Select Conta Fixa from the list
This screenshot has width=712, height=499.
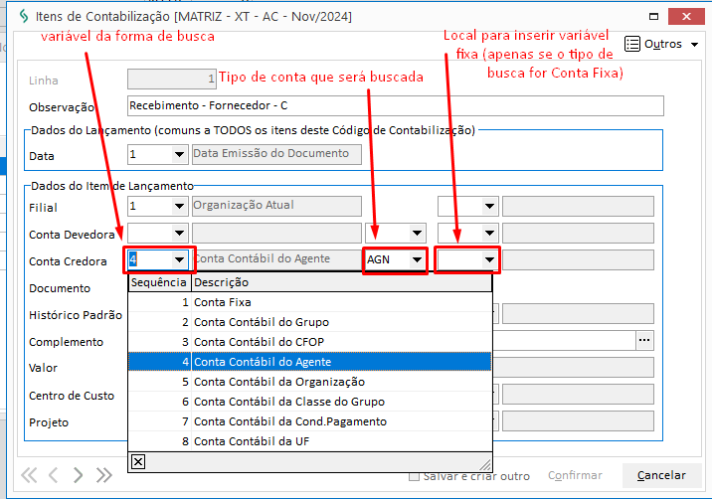[x=222, y=301]
